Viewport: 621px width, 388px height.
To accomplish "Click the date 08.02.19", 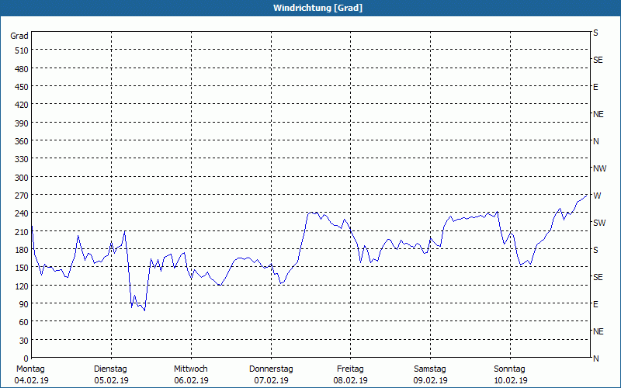I will 351,380.
